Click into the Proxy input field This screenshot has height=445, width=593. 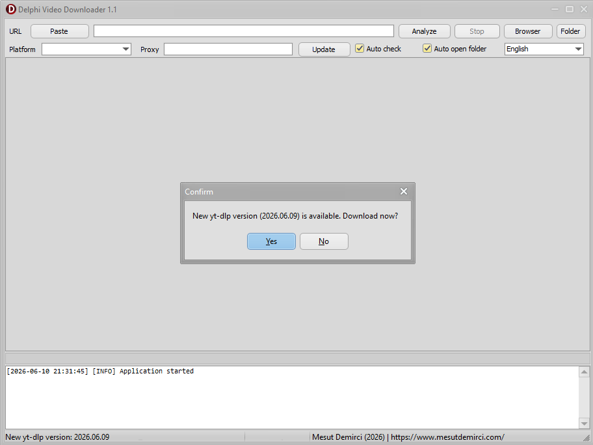pyautogui.click(x=228, y=49)
